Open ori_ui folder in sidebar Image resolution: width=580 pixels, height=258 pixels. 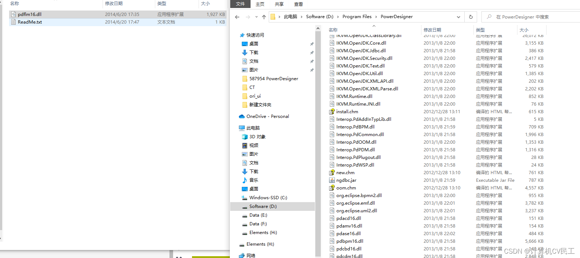255,96
